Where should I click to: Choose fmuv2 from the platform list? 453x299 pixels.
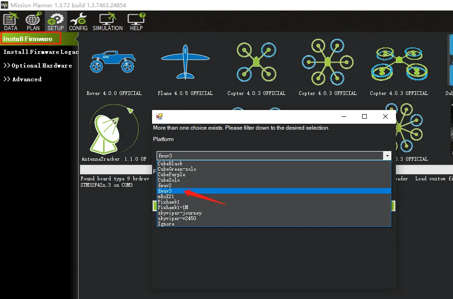coord(274,185)
